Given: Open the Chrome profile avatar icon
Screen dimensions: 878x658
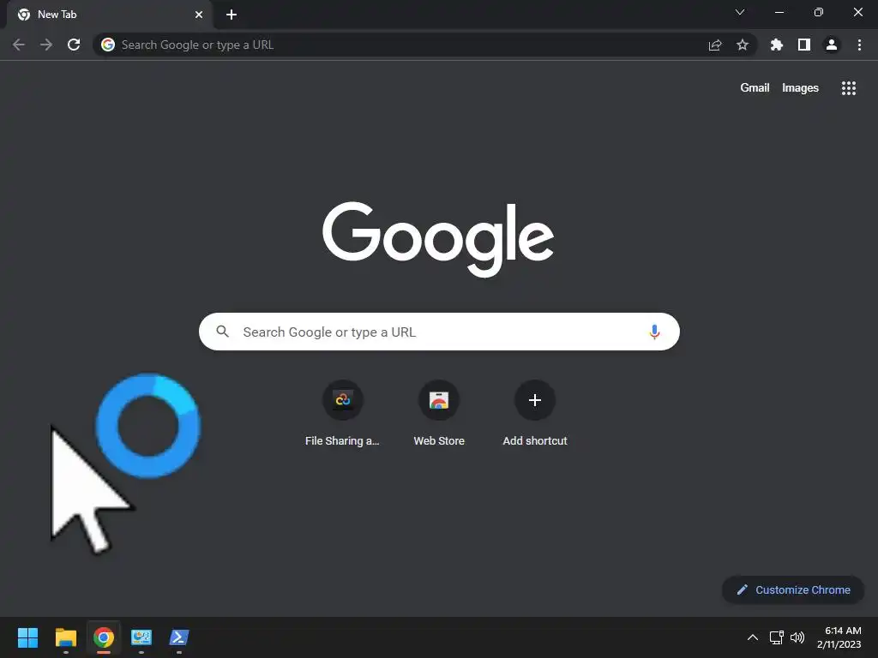Looking at the screenshot, I should (x=832, y=45).
